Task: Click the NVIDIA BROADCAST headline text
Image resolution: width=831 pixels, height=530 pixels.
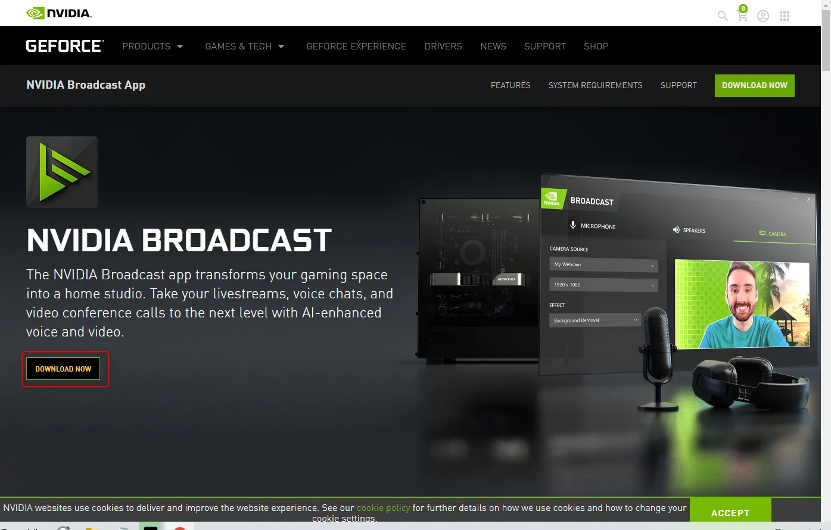Action: click(179, 240)
